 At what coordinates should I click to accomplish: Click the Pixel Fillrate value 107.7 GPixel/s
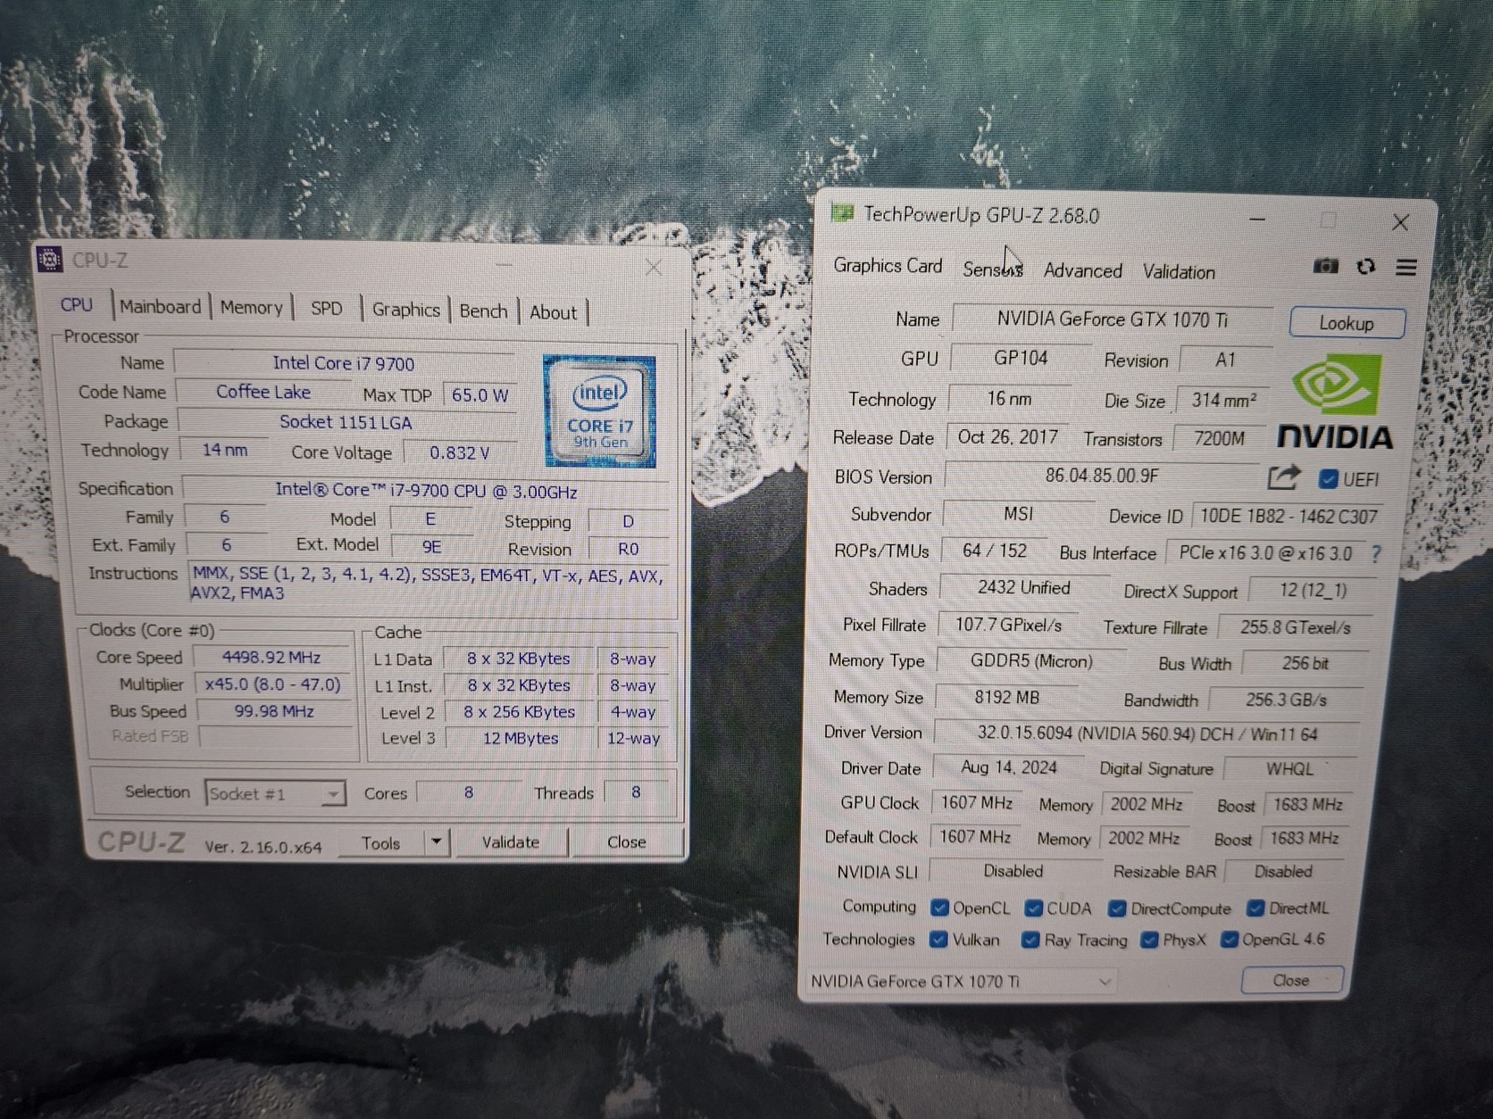click(1009, 625)
